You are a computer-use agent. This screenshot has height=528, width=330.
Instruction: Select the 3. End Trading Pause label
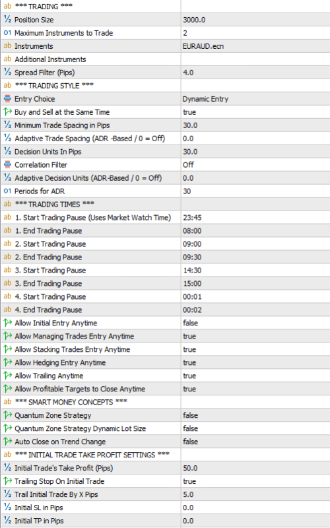48,284
